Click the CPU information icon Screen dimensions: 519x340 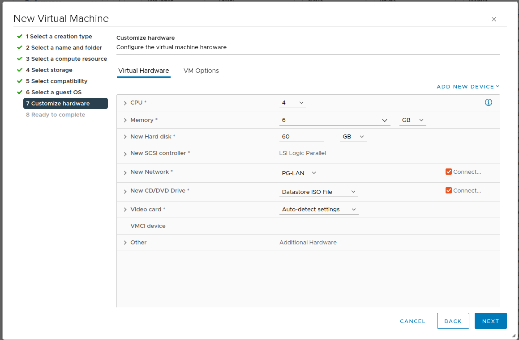[488, 103]
